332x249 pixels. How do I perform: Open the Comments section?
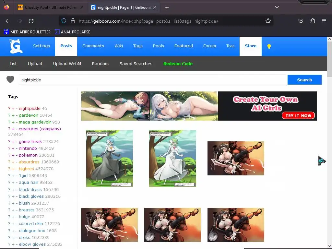[x=93, y=46]
